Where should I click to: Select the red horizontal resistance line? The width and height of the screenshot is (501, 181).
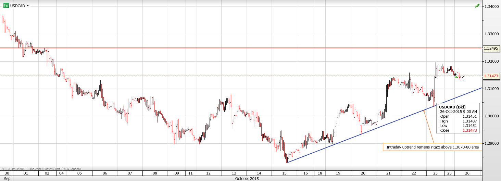[240, 48]
